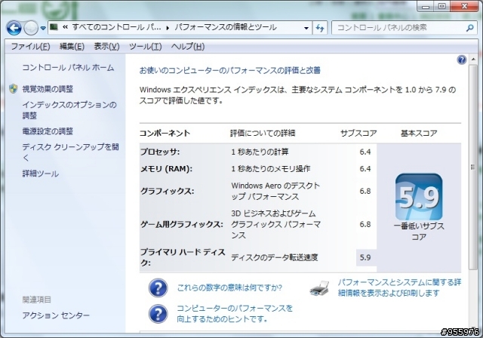Open the 編集(E) menu

click(72, 47)
